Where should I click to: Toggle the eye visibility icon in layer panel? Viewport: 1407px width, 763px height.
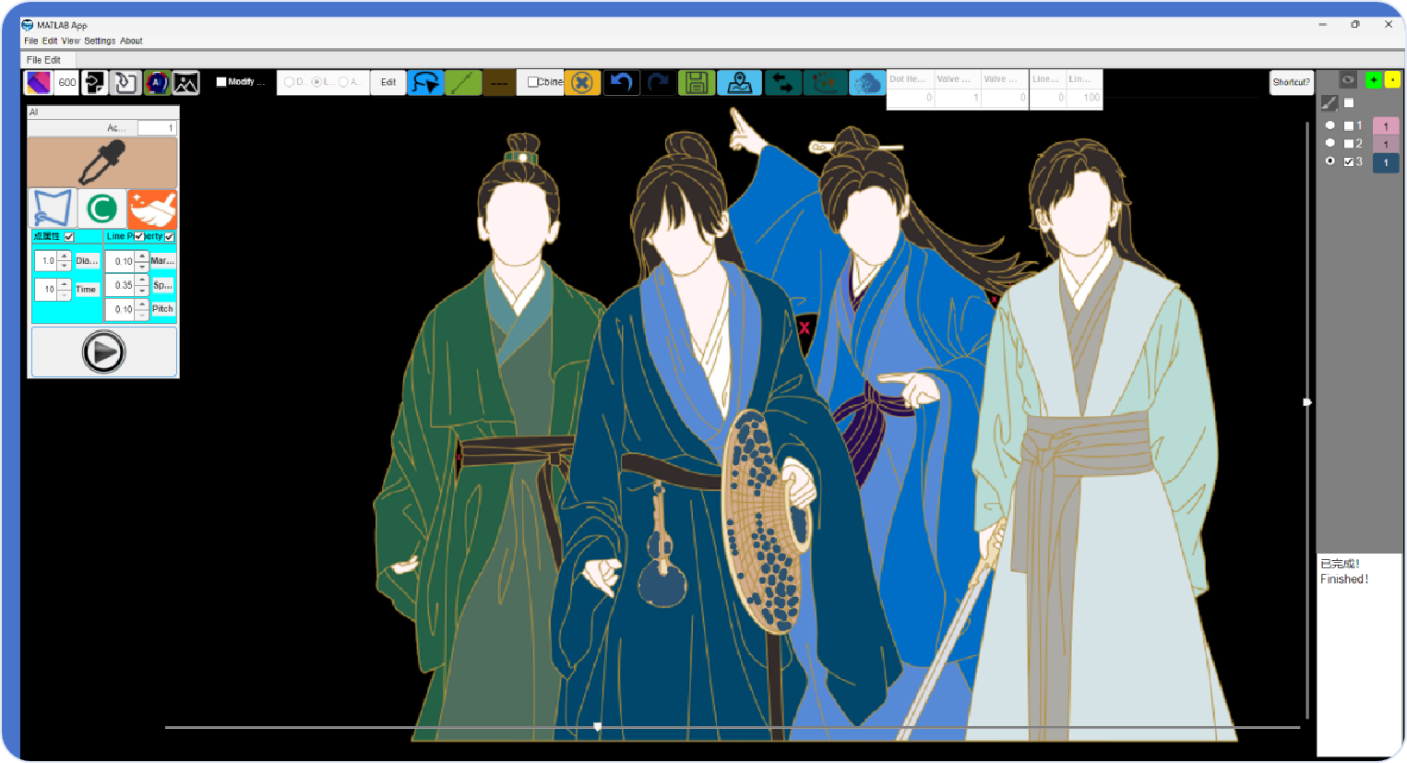[1348, 80]
